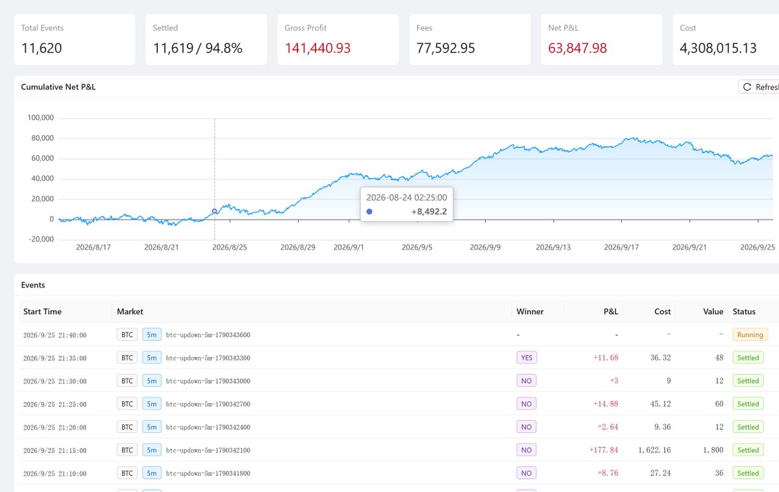Click the Running status badge
Screen dimensions: 779x492
click(750, 335)
